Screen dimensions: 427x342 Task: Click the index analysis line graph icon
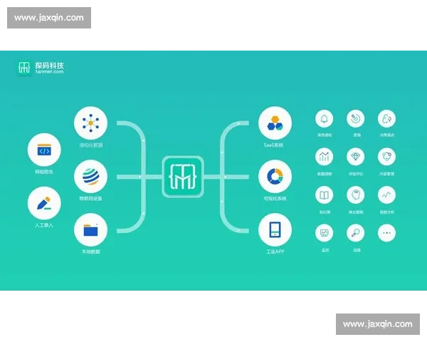coord(386,195)
